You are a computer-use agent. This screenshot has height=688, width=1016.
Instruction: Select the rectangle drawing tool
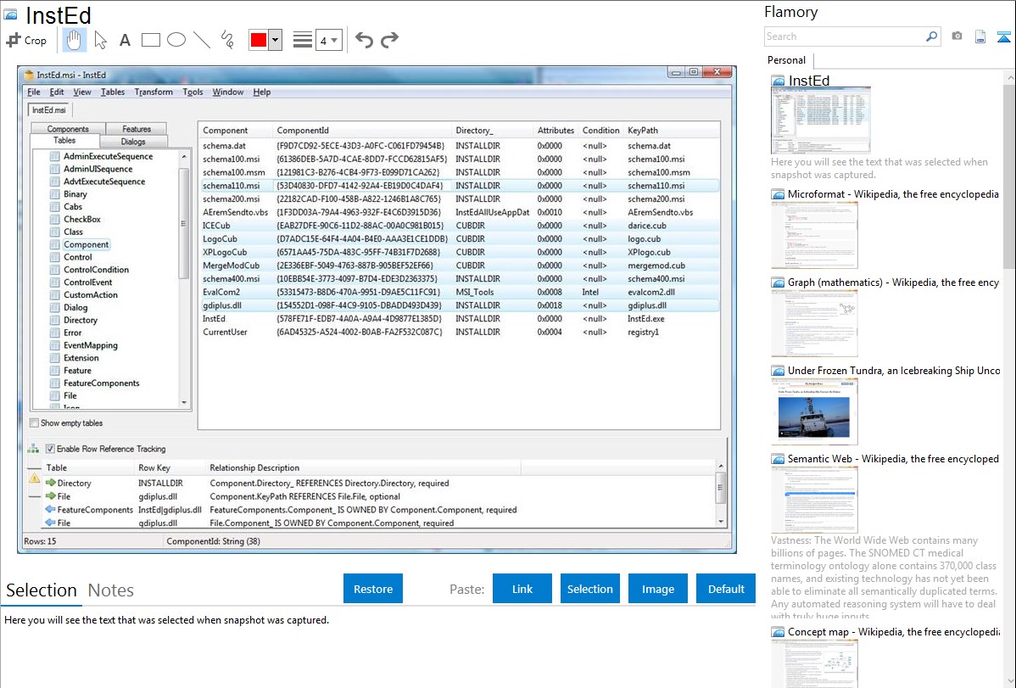[150, 40]
